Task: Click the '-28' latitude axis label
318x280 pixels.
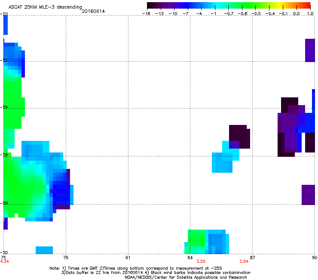Action: coord(4,203)
